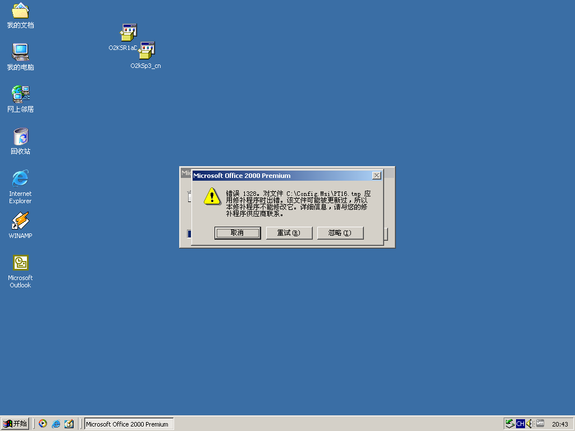Screen dimensions: 575x431
Task: Select the 我的文档 desktop icon
Action: [x=21, y=11]
